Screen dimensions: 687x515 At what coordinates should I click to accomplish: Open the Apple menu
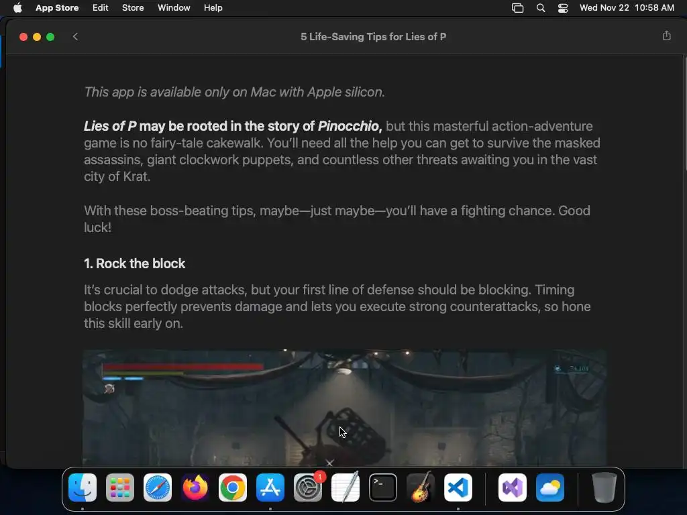17,8
